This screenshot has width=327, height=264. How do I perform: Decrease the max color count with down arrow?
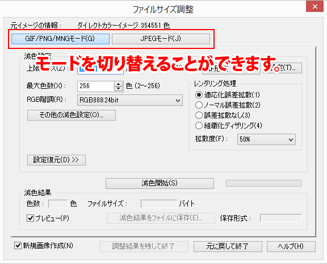(118, 89)
